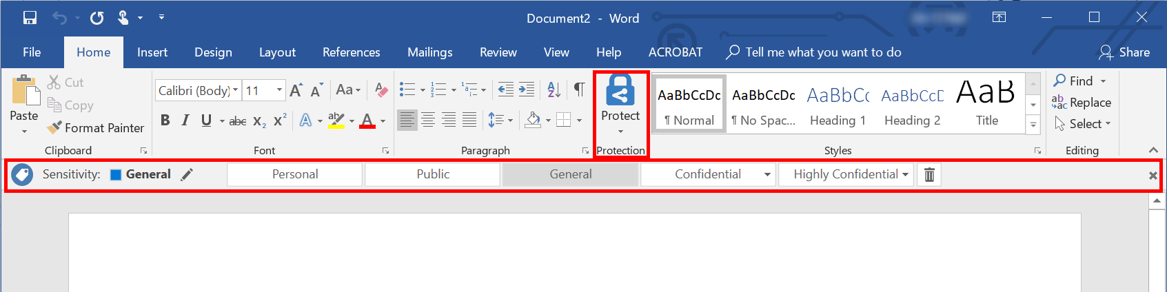Image resolution: width=1167 pixels, height=292 pixels.
Task: Open font size 11 dropdown
Action: click(279, 90)
